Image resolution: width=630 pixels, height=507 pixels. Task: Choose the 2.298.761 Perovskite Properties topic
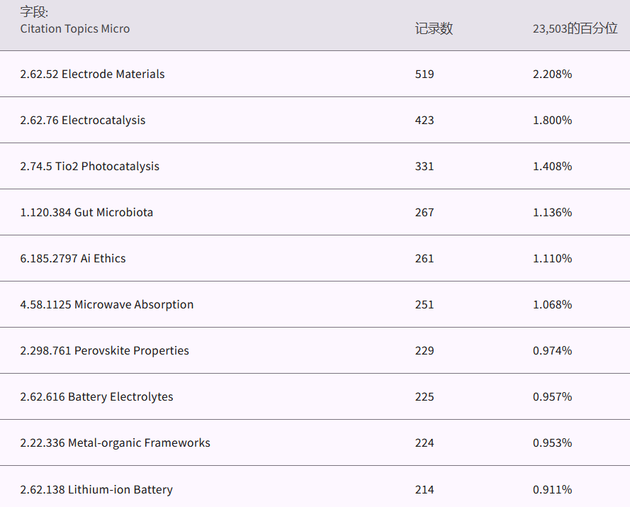(x=104, y=351)
